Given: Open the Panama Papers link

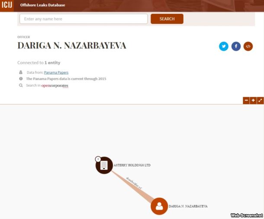Looking at the screenshot, I should 56,73.
